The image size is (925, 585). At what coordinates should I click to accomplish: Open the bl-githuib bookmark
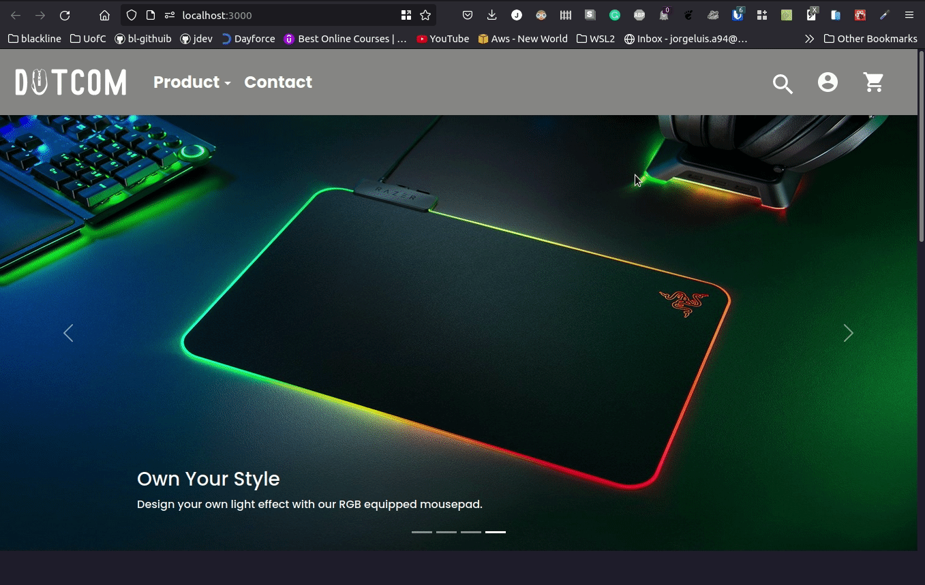[143, 39]
